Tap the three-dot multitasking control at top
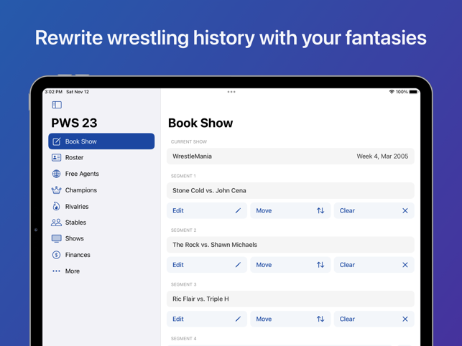The width and height of the screenshot is (462, 346). (x=231, y=92)
